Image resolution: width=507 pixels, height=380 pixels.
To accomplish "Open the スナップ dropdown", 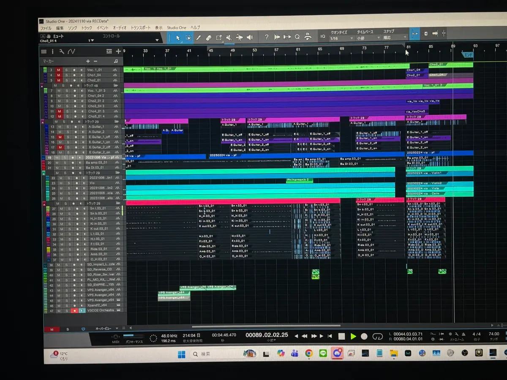I will [x=394, y=38].
